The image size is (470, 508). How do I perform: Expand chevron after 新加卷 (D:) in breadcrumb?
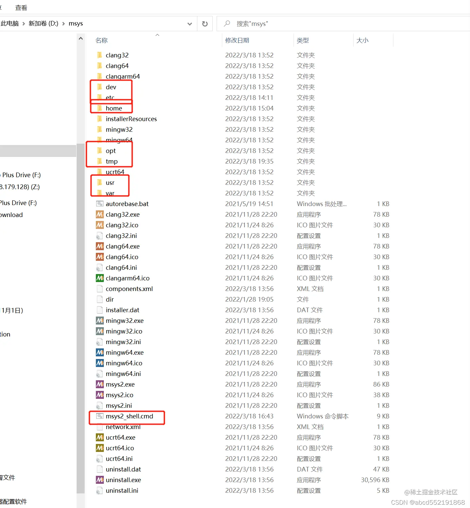[63, 24]
